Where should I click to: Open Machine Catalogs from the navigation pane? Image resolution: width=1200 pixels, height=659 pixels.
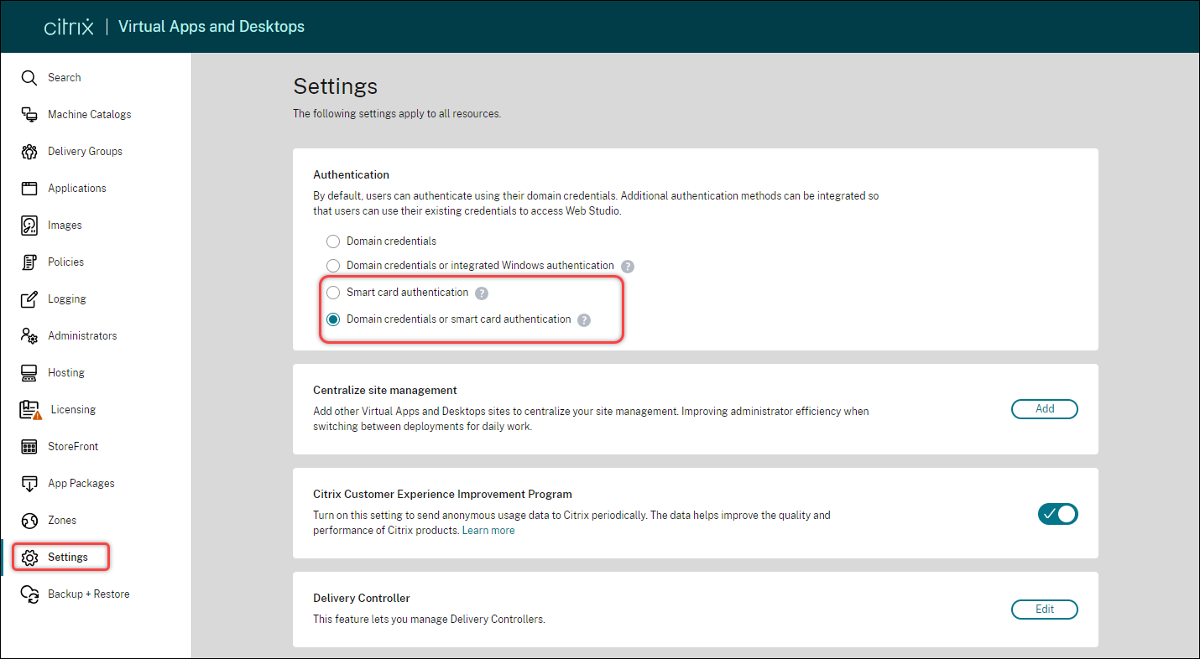(90, 114)
